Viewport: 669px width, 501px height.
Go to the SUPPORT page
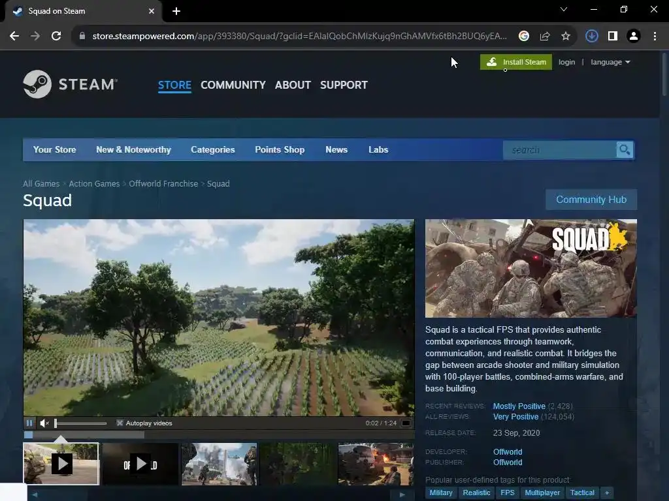click(344, 85)
